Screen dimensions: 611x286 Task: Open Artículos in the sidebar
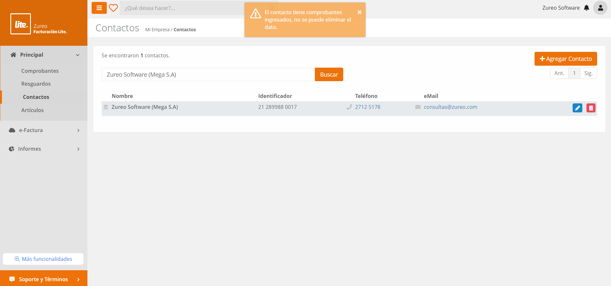(x=32, y=110)
